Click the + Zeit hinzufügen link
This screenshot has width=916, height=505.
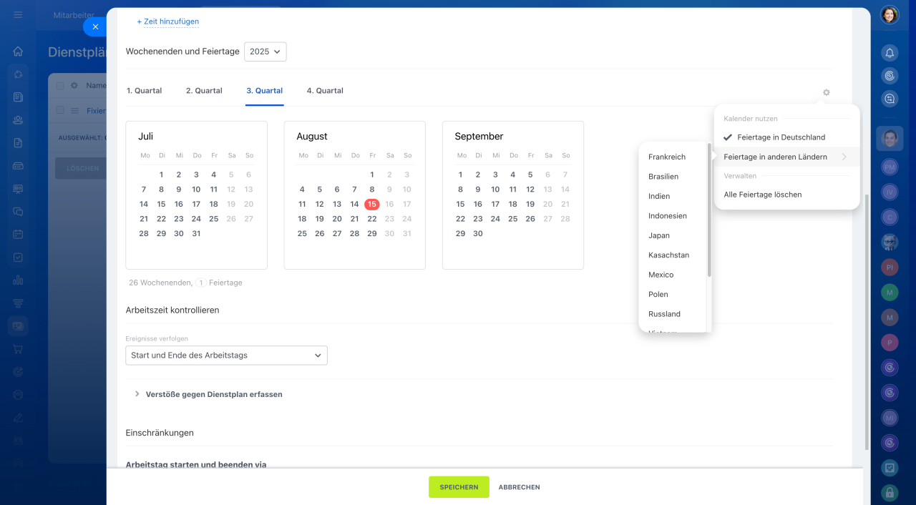coord(168,21)
